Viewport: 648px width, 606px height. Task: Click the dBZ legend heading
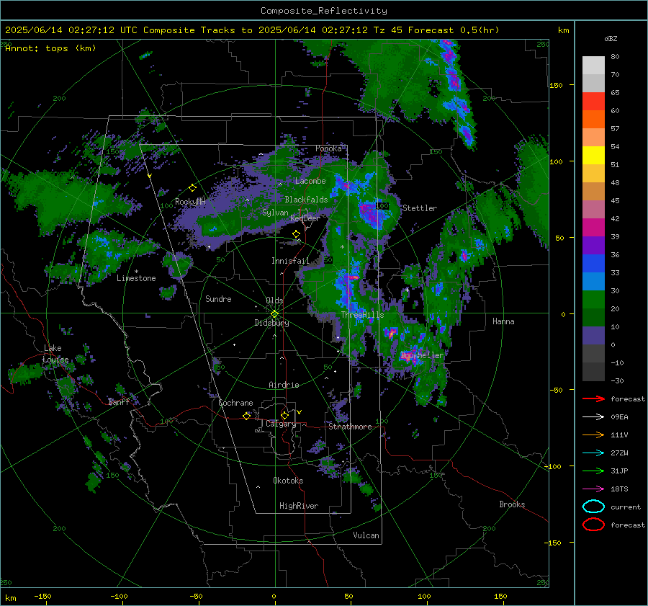click(x=611, y=38)
